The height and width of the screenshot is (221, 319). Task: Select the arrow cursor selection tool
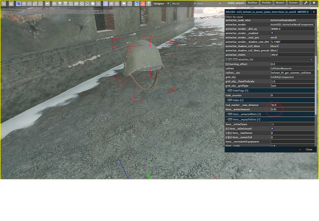pos(19,4)
